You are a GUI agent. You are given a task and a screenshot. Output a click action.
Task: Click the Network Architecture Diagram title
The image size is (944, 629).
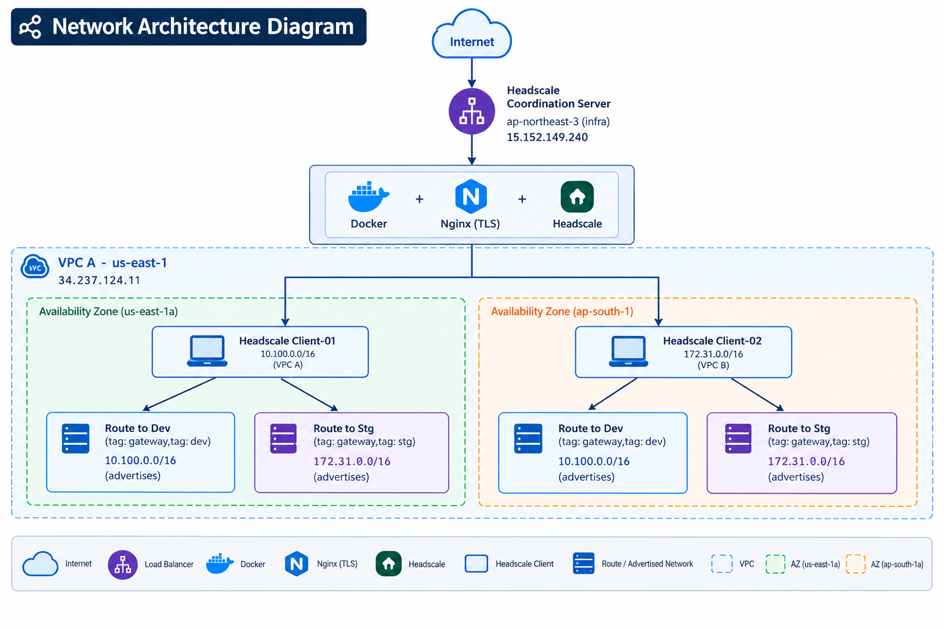pyautogui.click(x=203, y=26)
